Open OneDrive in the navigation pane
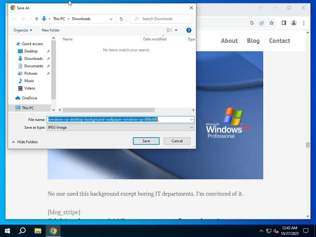This screenshot has width=316, height=237. [x=29, y=98]
